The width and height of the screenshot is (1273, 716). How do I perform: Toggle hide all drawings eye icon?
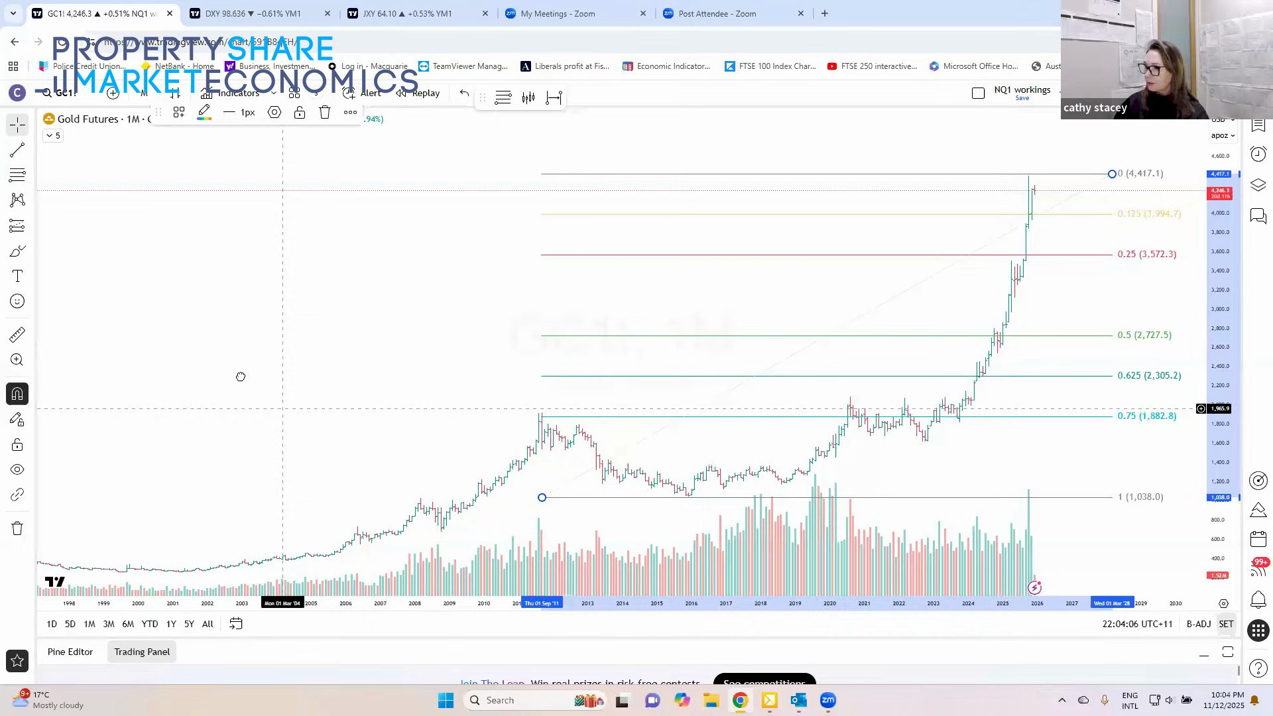[x=17, y=469]
